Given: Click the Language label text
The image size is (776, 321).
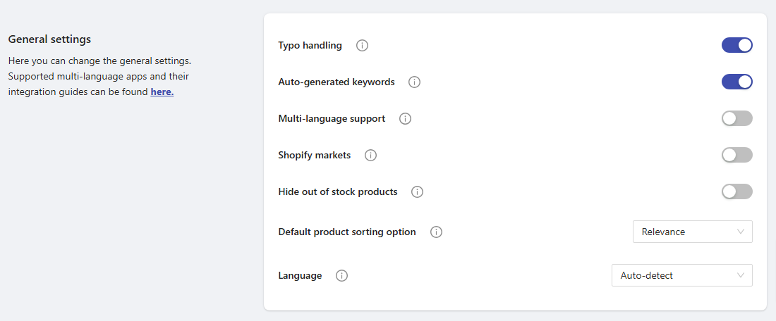Looking at the screenshot, I should pos(300,276).
